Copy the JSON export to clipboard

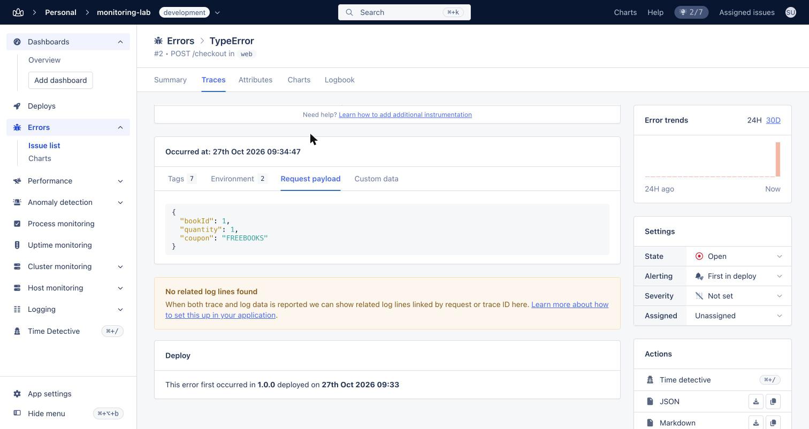tap(773, 402)
